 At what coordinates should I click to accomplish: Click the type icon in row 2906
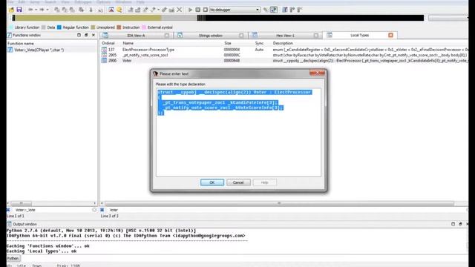pos(104,60)
